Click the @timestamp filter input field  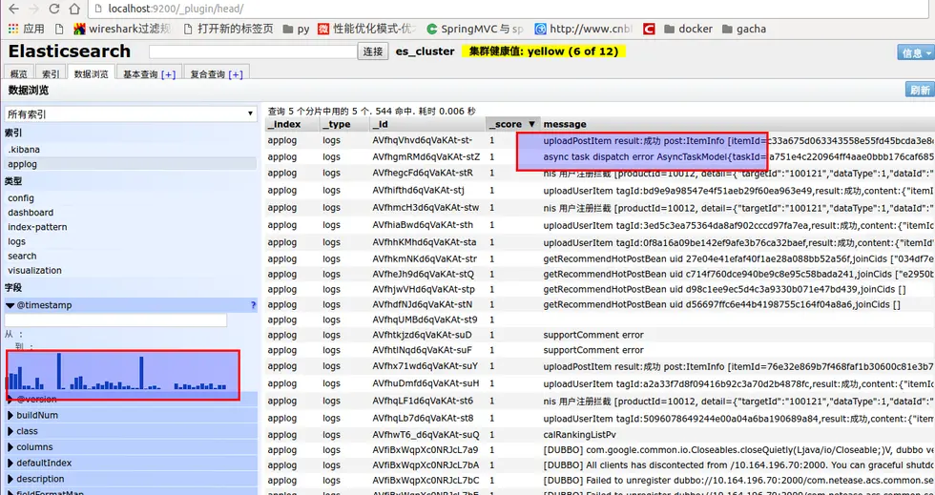point(115,320)
